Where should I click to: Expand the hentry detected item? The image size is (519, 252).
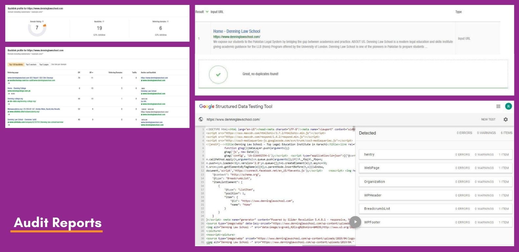[436, 155]
